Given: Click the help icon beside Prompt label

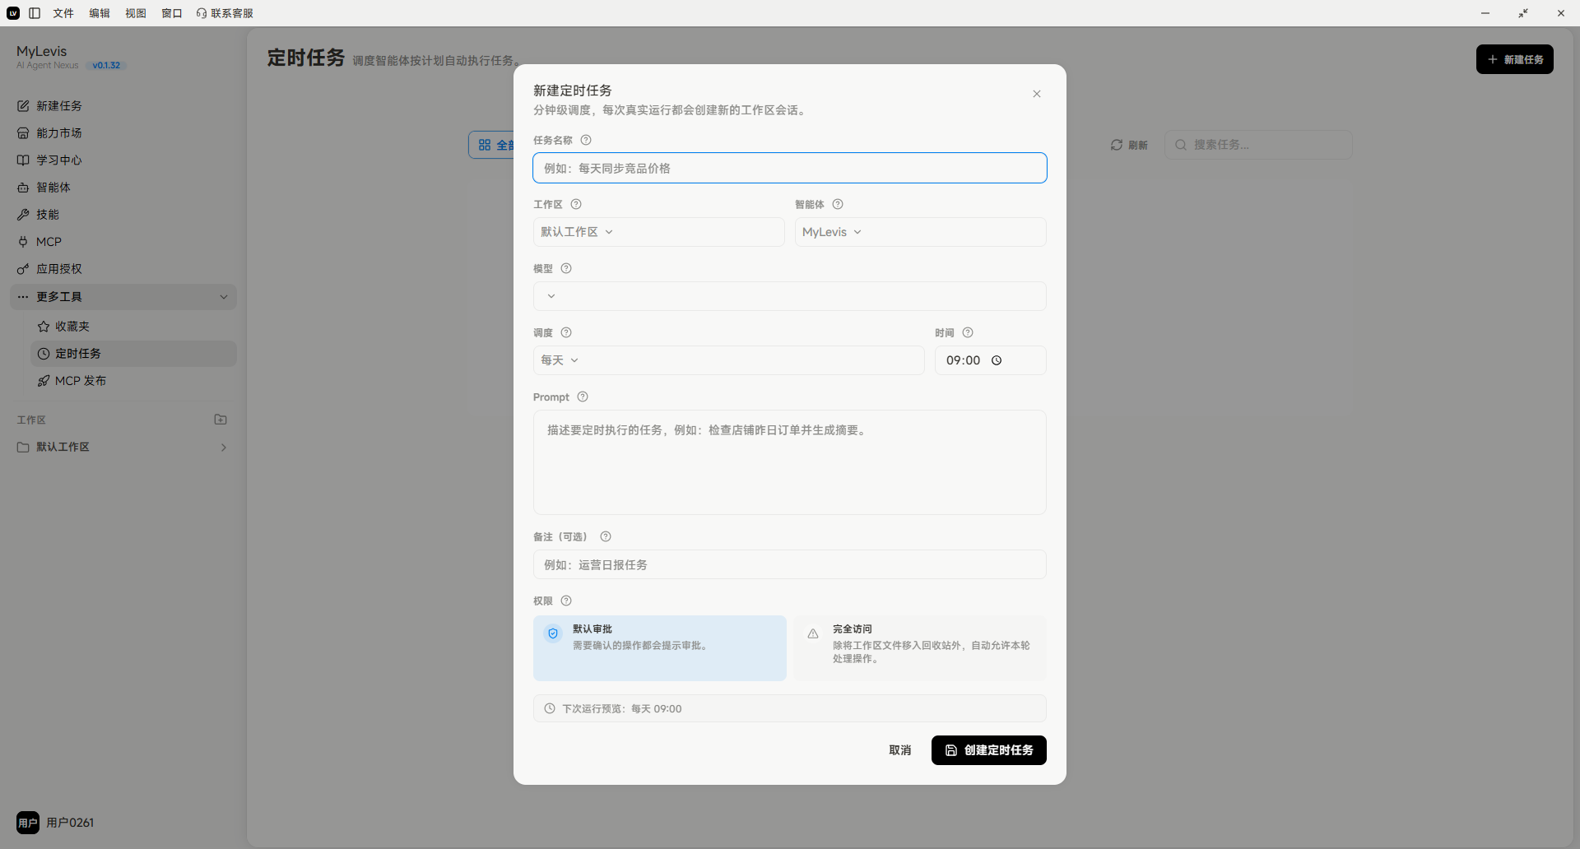Looking at the screenshot, I should [x=583, y=397].
